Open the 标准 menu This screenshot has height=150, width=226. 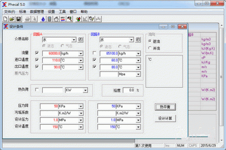tap(23, 12)
